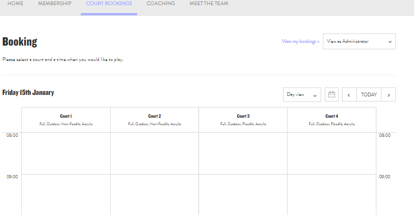This screenshot has width=414, height=215.
Task: Select the Court 3 column header
Action: pyautogui.click(x=243, y=120)
